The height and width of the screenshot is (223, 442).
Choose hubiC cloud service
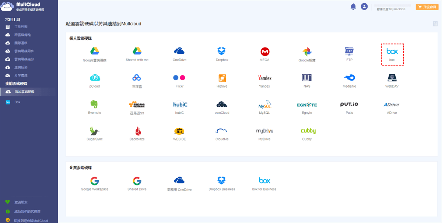(x=179, y=105)
